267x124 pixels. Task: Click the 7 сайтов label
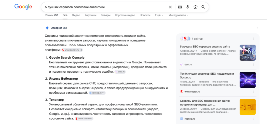tap(197, 39)
